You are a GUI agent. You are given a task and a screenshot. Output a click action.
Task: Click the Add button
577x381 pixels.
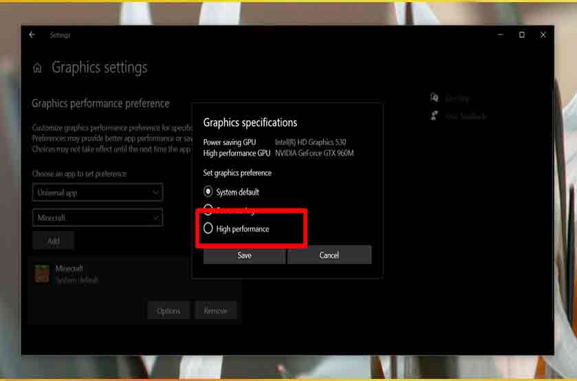point(54,241)
